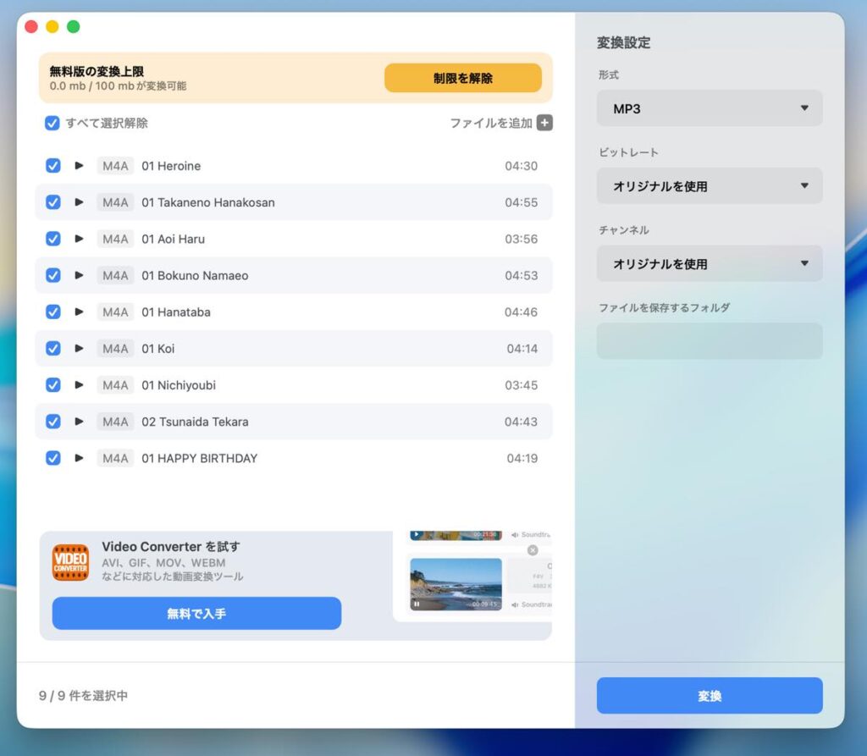Play preview of 01 Aoi Haru
867x756 pixels.
[x=79, y=239]
